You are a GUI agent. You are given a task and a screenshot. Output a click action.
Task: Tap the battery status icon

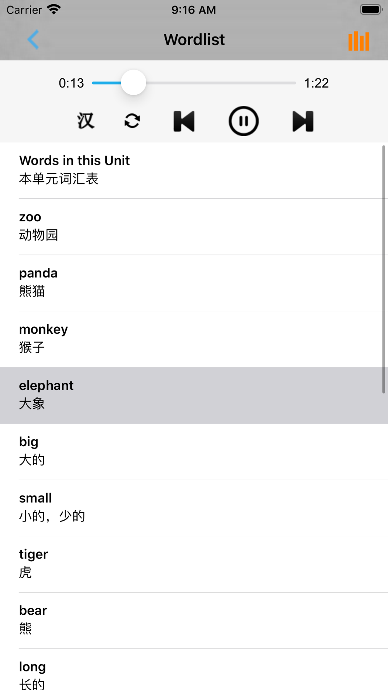coord(371,9)
